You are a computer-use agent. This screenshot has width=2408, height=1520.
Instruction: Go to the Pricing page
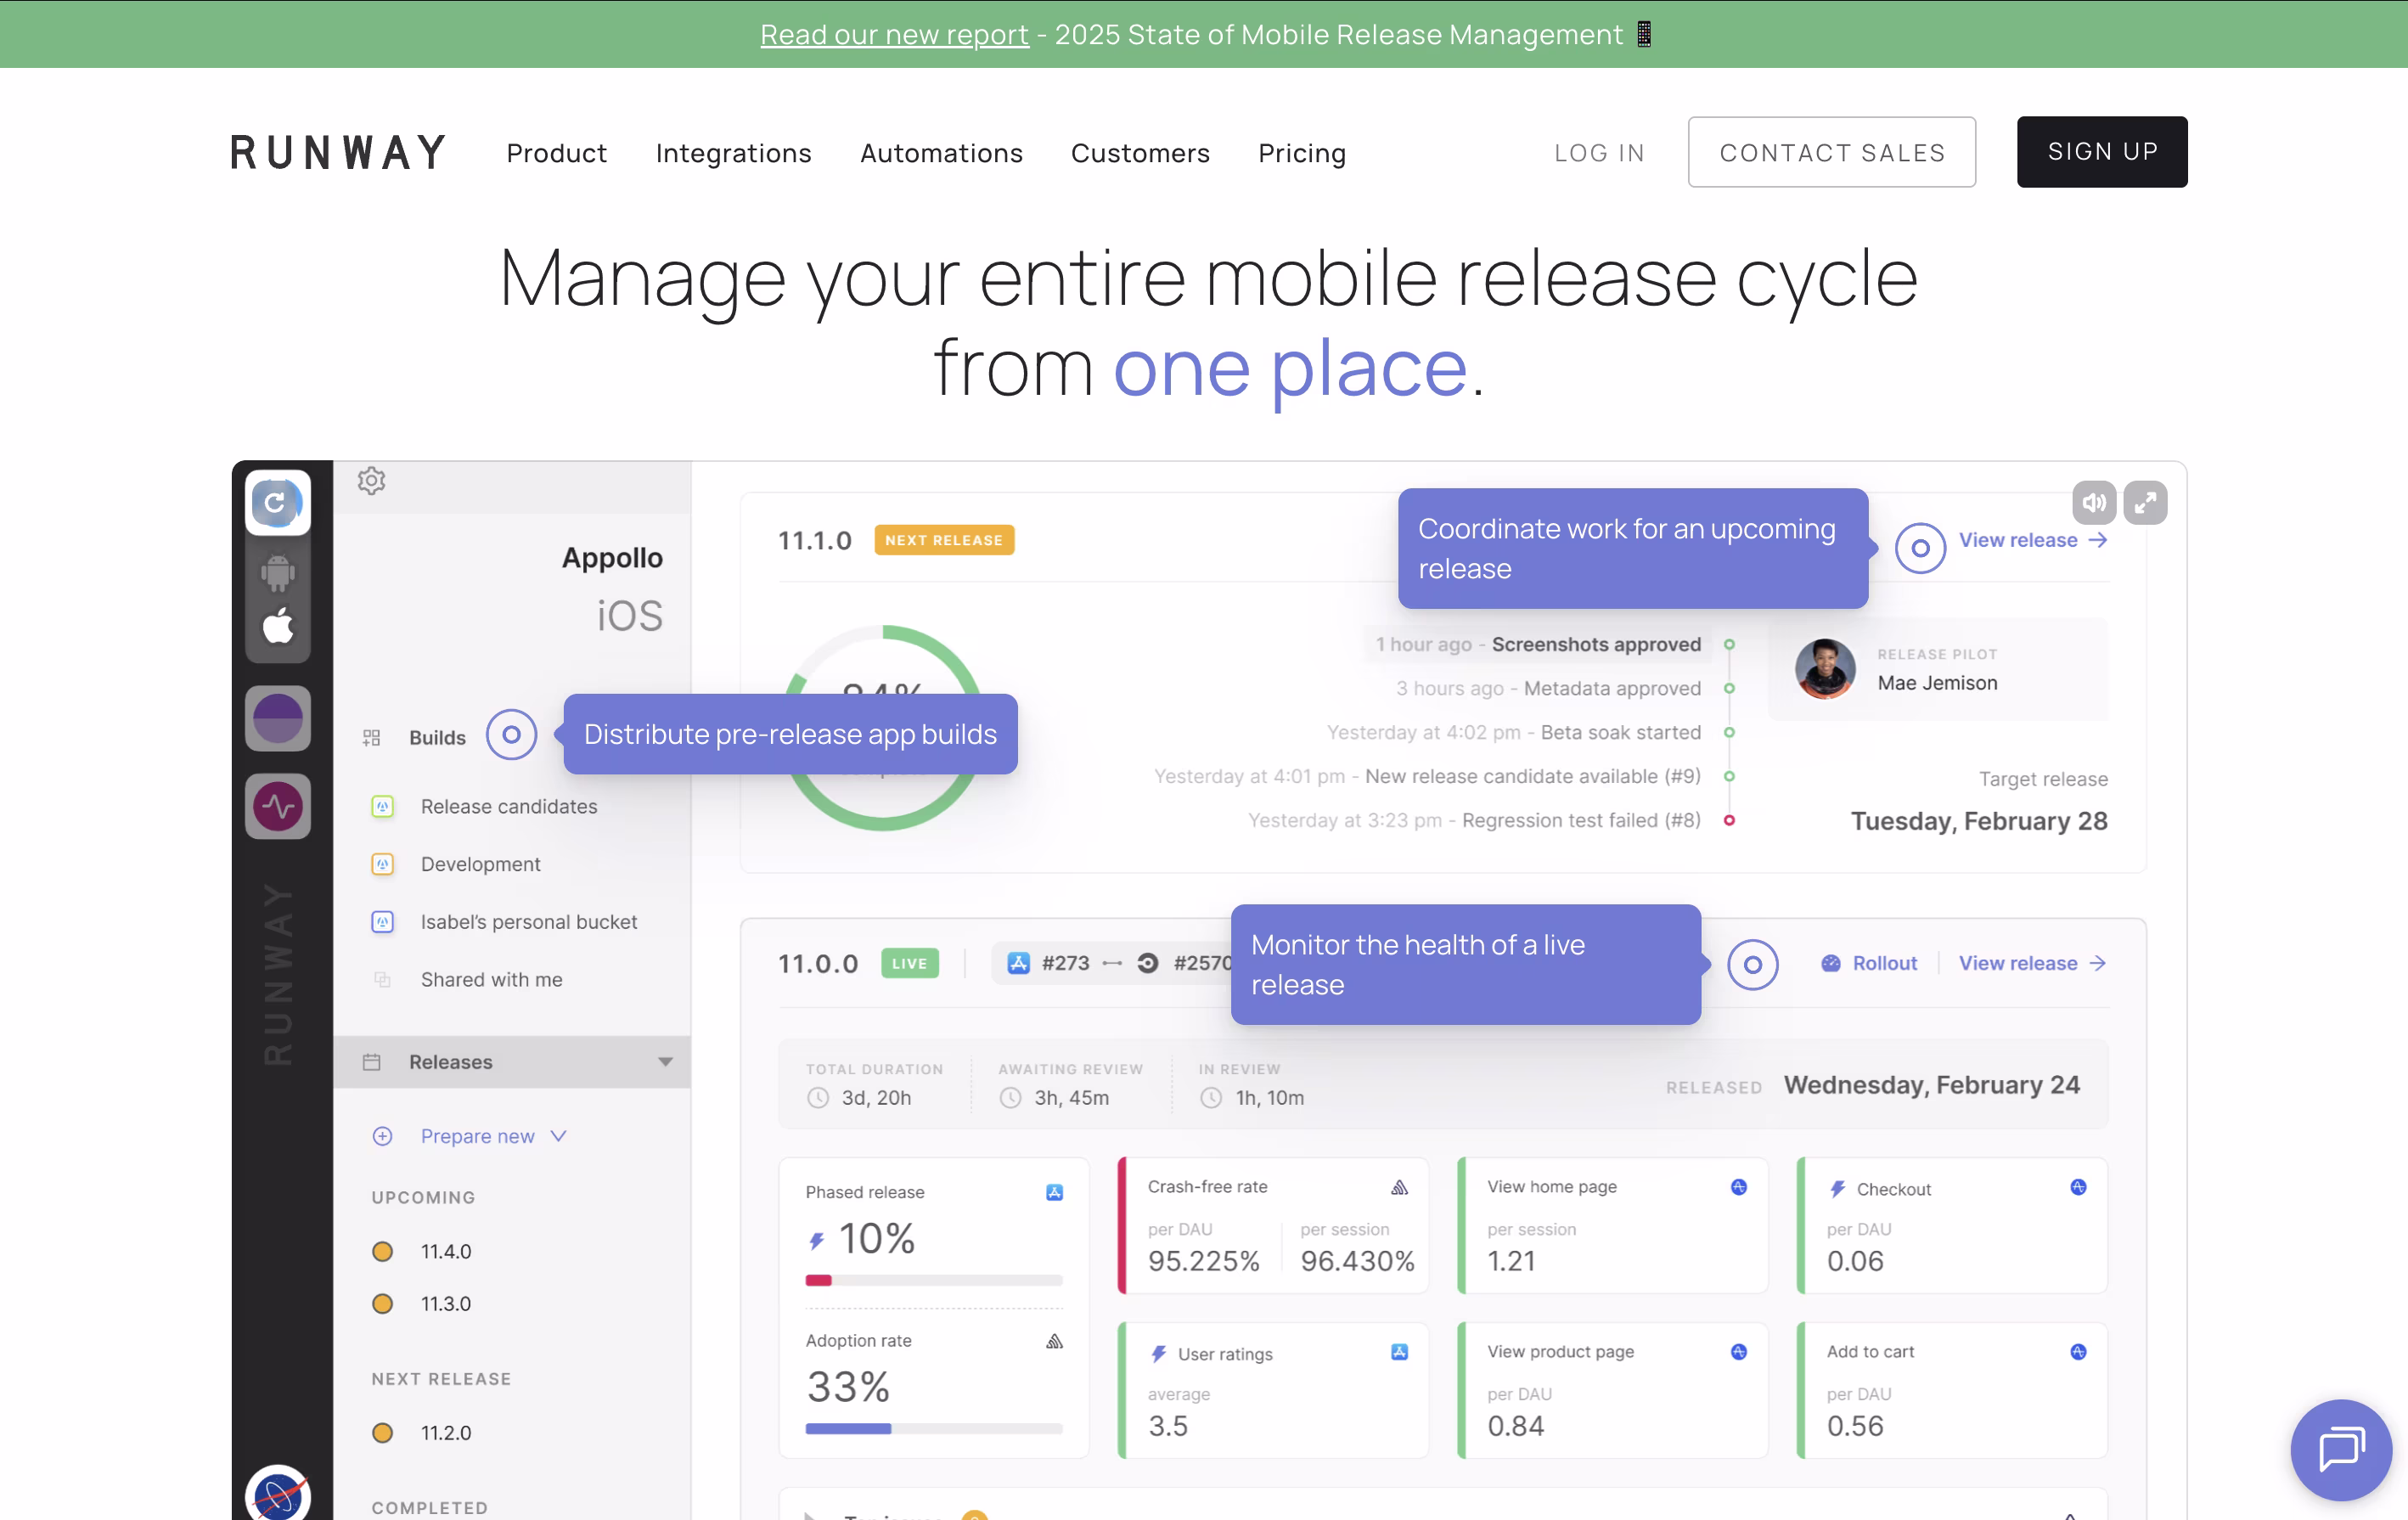point(1301,153)
